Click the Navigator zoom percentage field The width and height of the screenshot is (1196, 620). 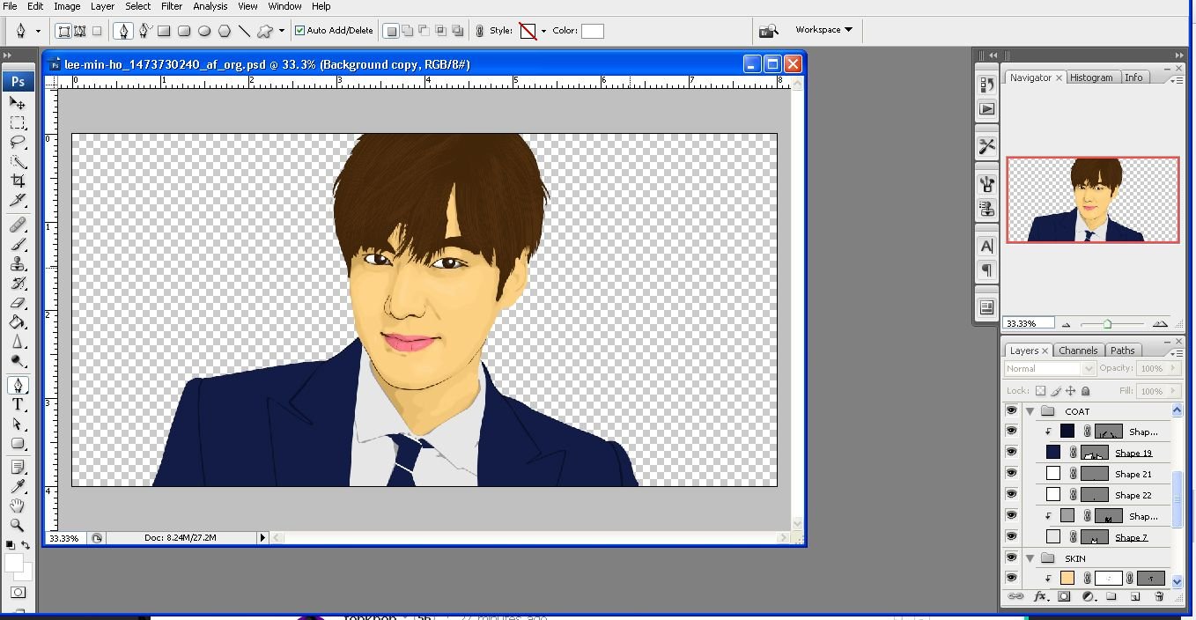click(1029, 323)
